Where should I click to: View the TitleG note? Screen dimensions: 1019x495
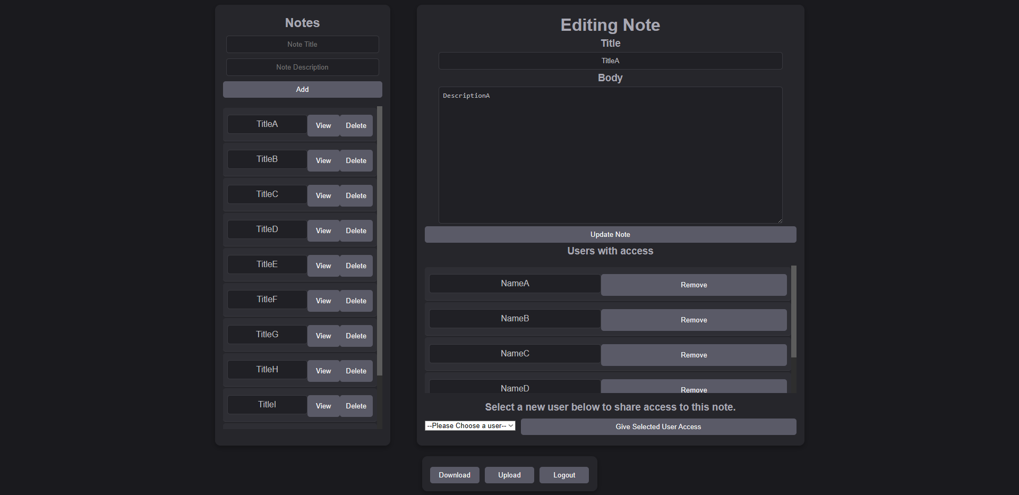(x=323, y=336)
